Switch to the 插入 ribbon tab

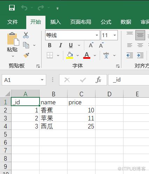coord(56,22)
